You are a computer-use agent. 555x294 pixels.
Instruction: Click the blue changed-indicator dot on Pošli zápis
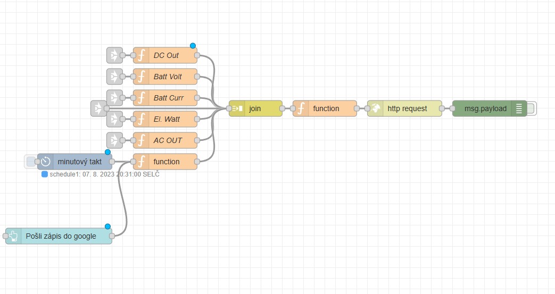[108, 226]
